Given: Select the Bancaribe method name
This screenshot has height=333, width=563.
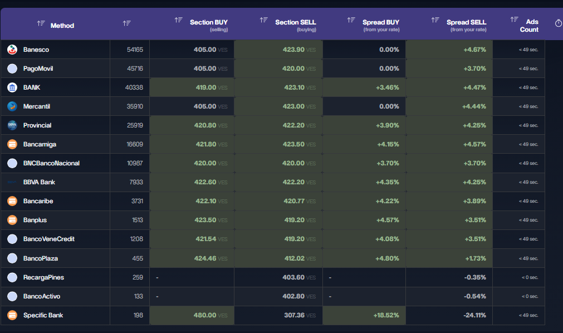Looking at the screenshot, I should 38,201.
